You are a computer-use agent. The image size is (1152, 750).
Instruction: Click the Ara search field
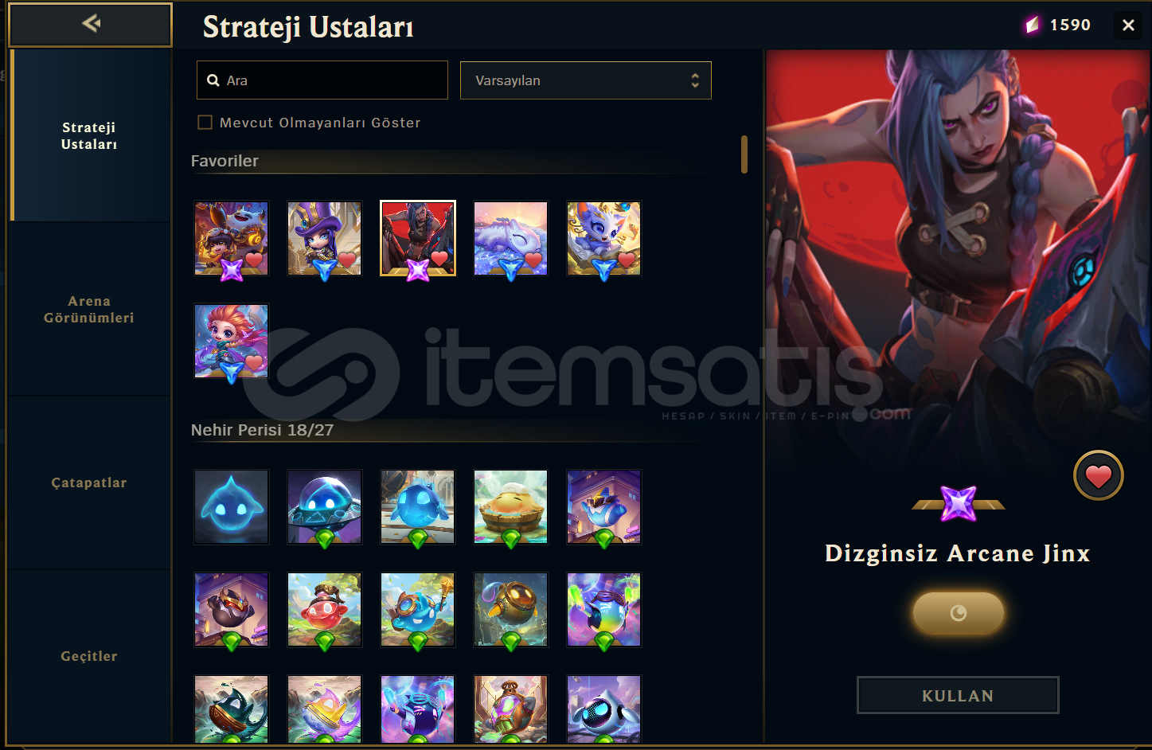(322, 80)
